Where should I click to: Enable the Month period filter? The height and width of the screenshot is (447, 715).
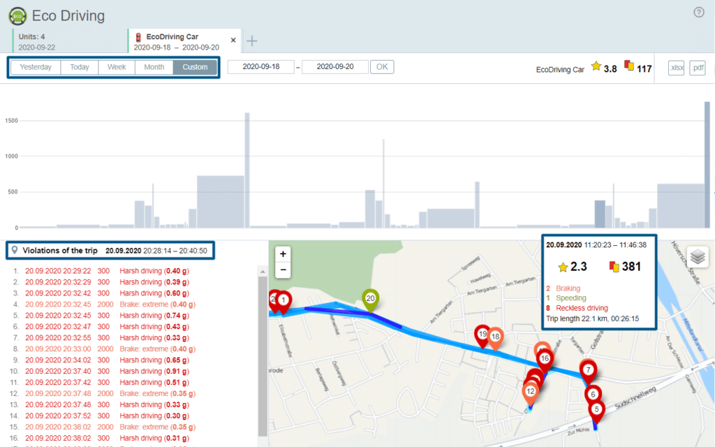[x=152, y=66]
